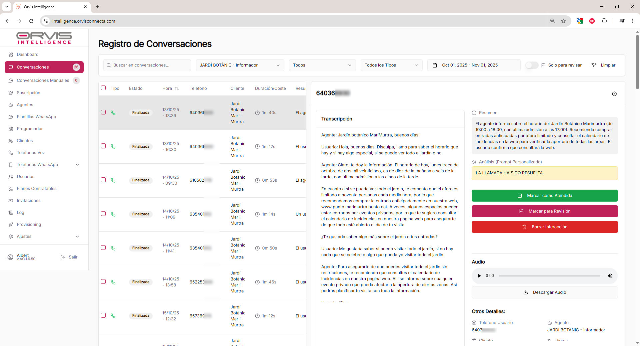The width and height of the screenshot is (640, 346).
Task: Select checkbox for 14/10/25 09:30 conversation
Action: click(x=103, y=180)
